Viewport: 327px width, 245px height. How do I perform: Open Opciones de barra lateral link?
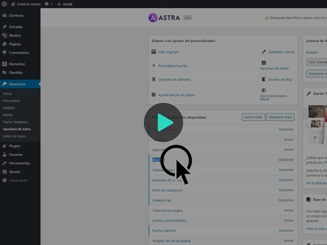tap(273, 97)
